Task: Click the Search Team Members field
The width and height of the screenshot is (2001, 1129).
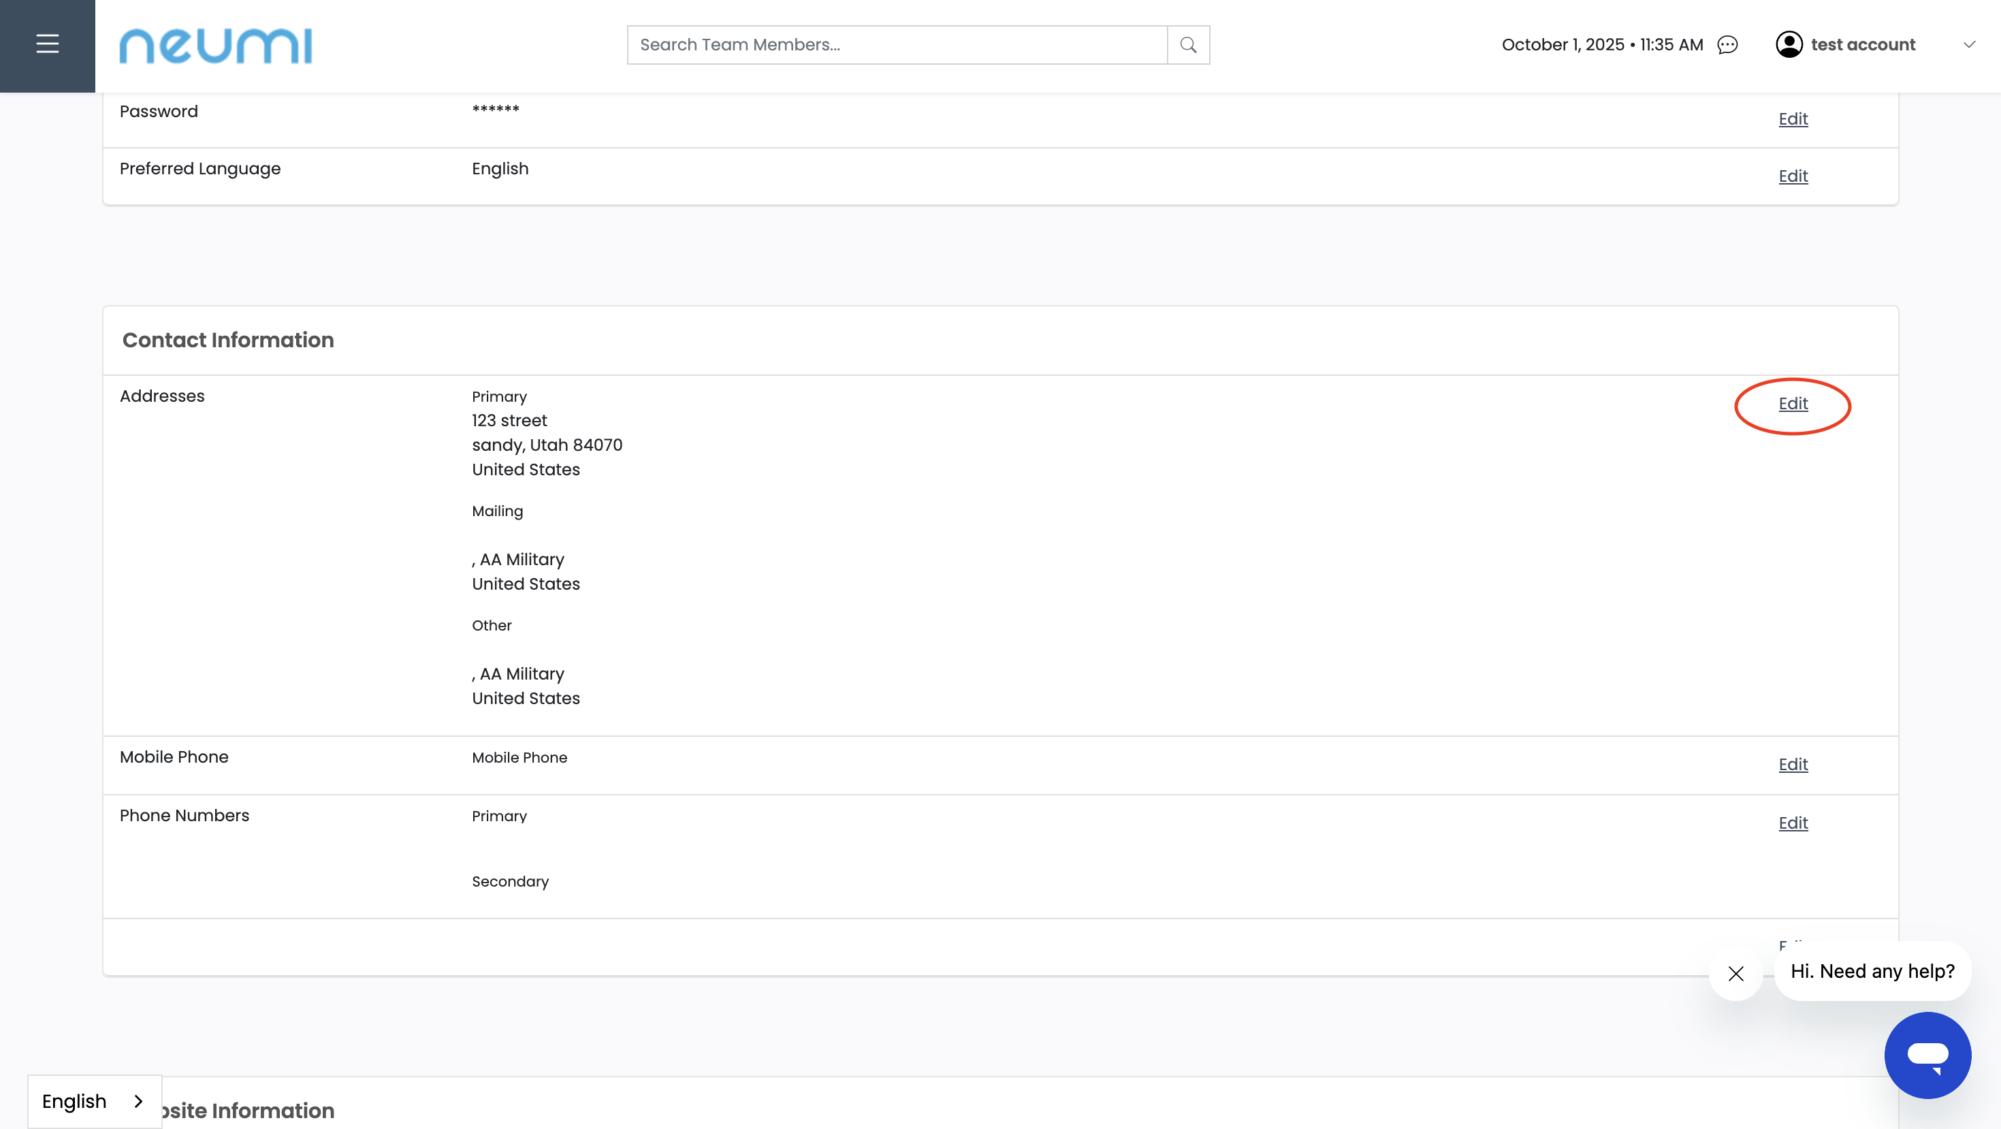Action: (897, 45)
